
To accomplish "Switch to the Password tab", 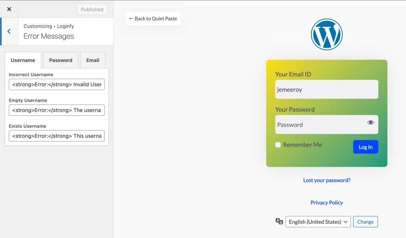I will (60, 61).
